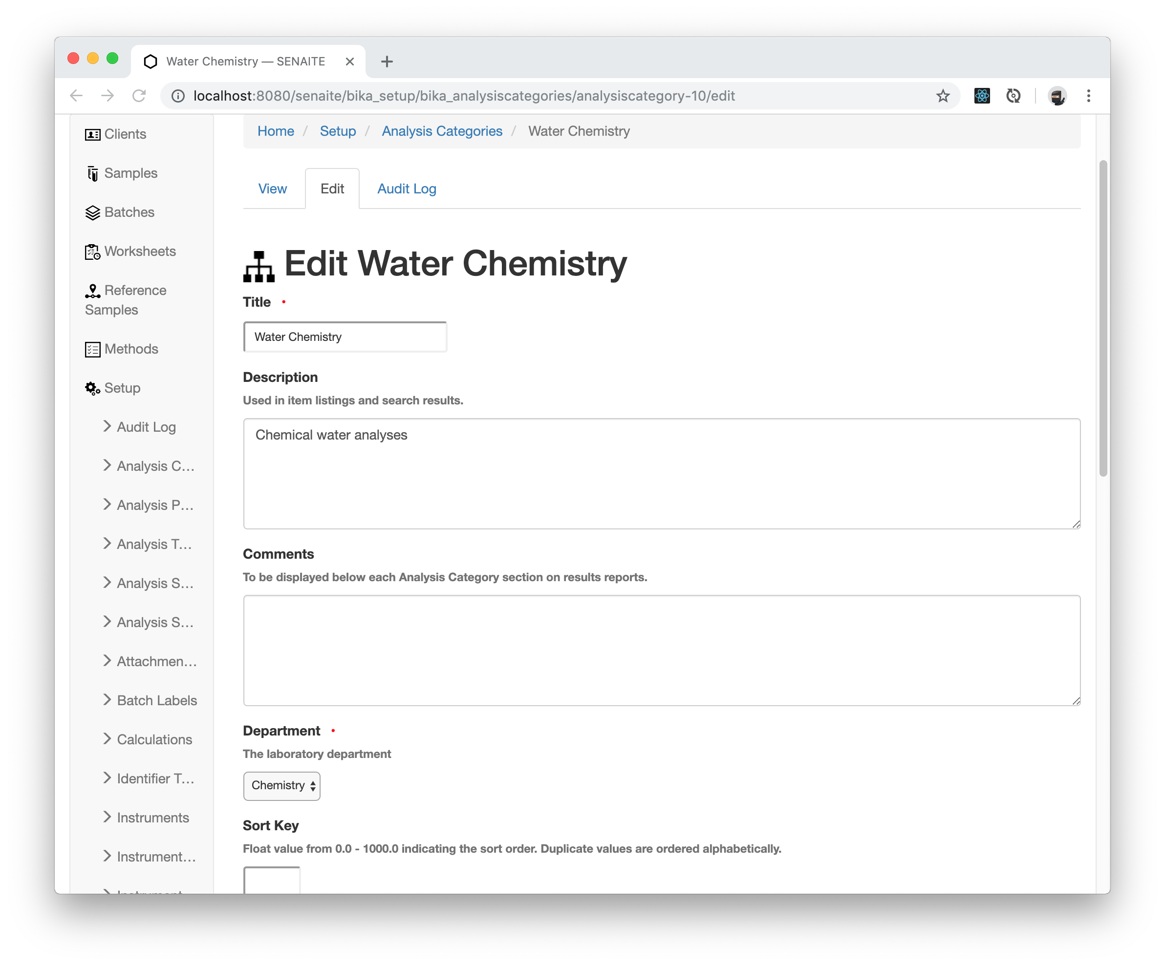Switch to the View tab

point(272,189)
